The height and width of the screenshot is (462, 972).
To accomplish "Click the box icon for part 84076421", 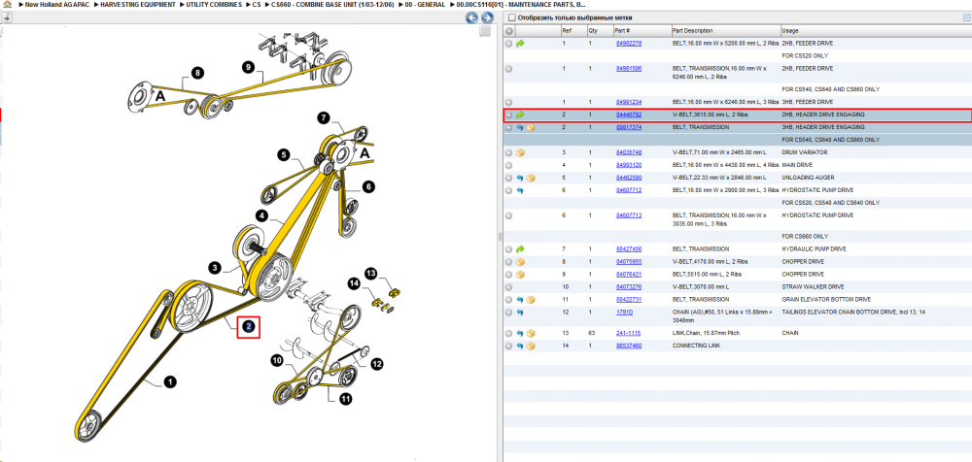I will (520, 275).
